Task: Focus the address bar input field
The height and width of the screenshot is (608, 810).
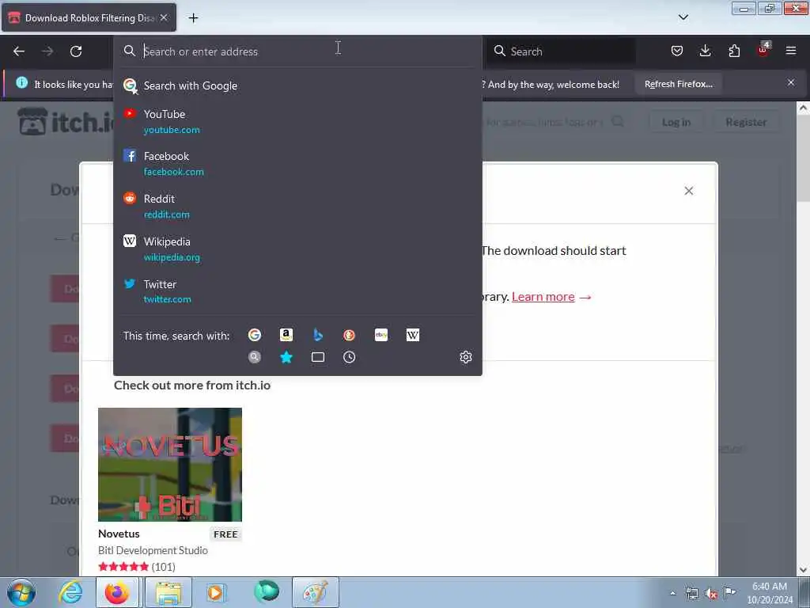Action: [x=297, y=51]
